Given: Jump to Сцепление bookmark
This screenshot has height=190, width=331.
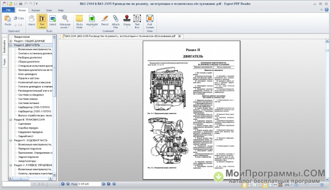Looking at the screenshot, I should [x=25, y=124].
